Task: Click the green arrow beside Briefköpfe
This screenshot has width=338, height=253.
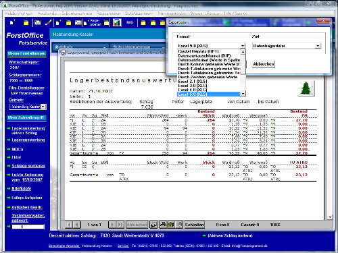Action: click(9, 188)
